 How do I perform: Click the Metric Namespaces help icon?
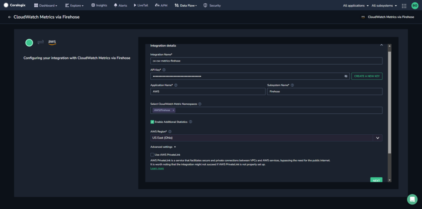(x=200, y=104)
